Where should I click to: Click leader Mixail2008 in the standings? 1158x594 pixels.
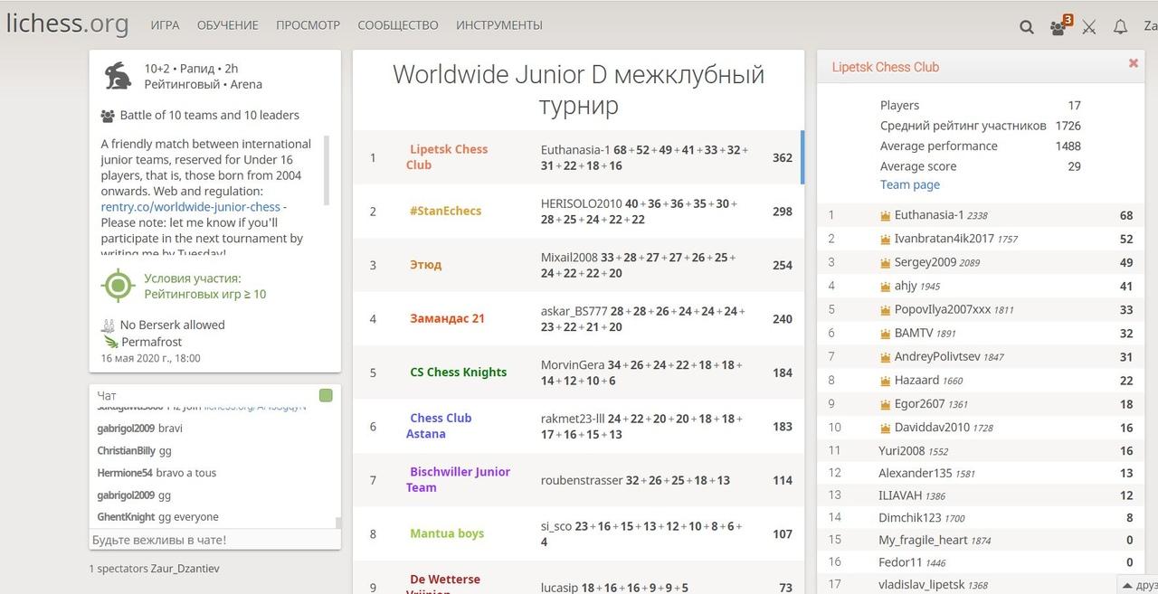tap(569, 258)
